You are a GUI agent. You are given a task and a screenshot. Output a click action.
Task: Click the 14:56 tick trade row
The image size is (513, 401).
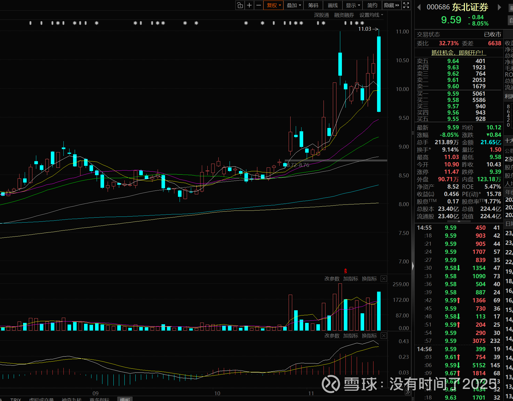(x=458, y=349)
